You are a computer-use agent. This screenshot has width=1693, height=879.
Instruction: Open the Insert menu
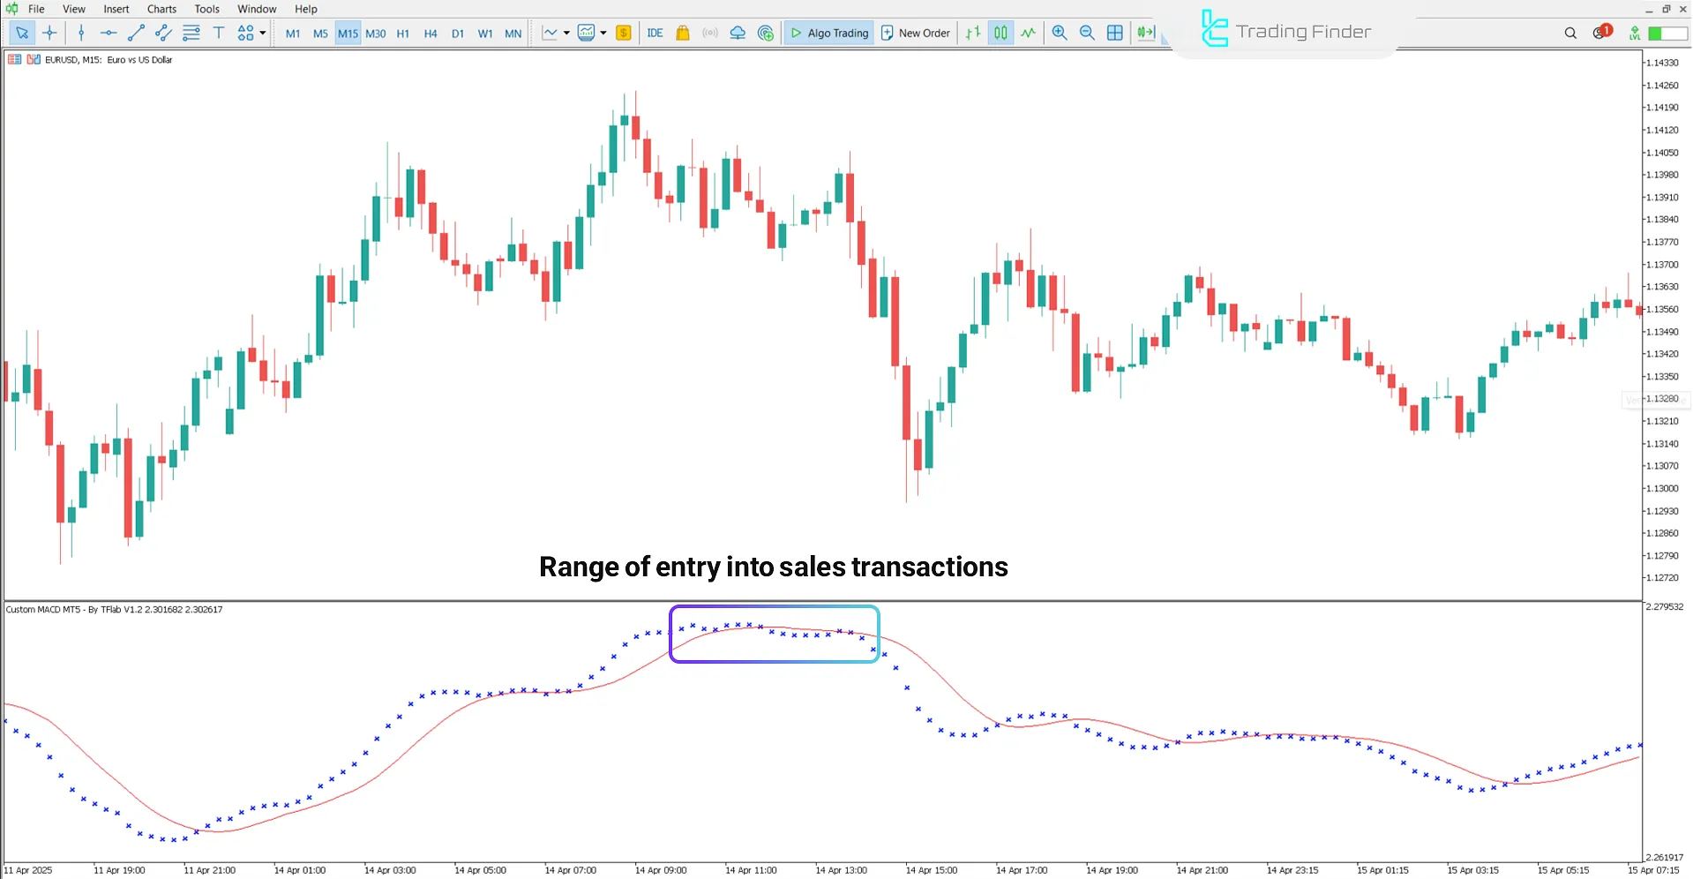coord(116,9)
